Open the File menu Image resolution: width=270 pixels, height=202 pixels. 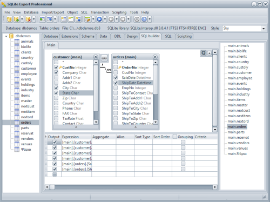pos(7,12)
